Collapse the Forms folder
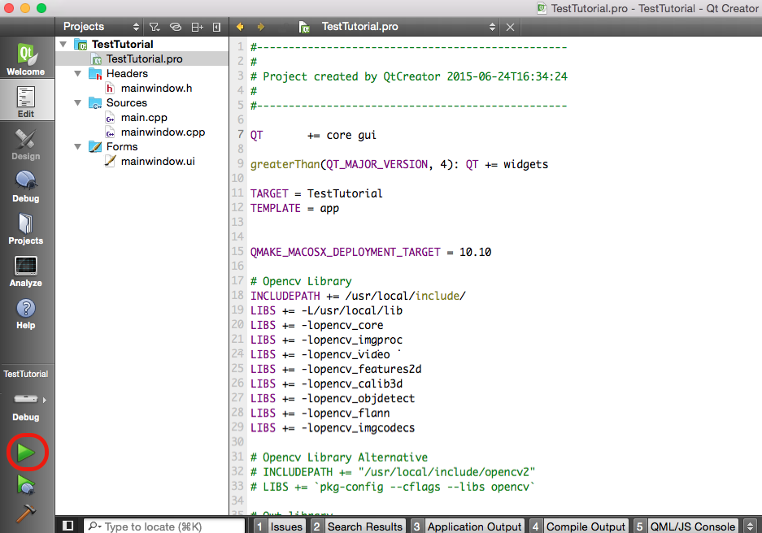The width and height of the screenshot is (762, 533). (78, 146)
